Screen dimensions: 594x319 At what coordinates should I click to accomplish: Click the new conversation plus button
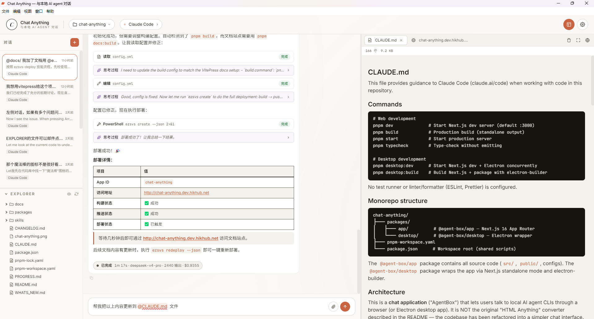75,42
